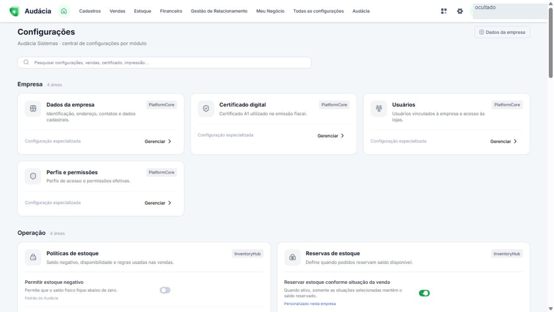
Task: Open the apps grid icon in header
Action: coord(444,11)
